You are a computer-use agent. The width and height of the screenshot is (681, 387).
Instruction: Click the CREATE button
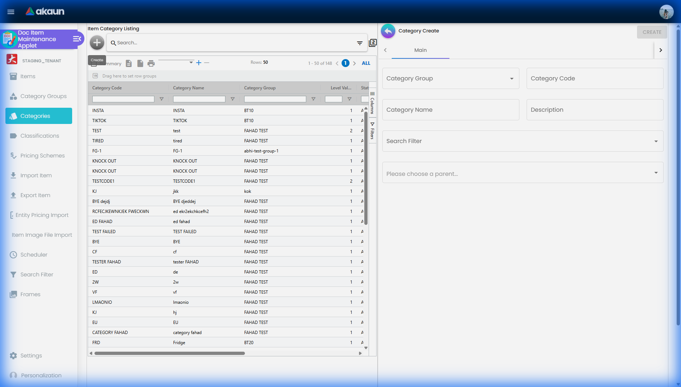click(652, 32)
